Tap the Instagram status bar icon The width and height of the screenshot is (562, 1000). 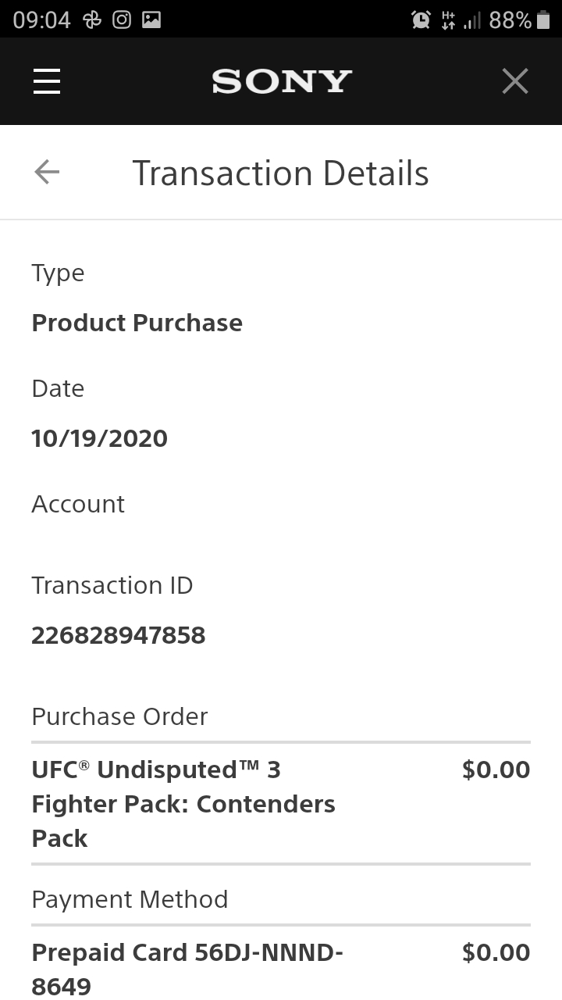point(122,20)
